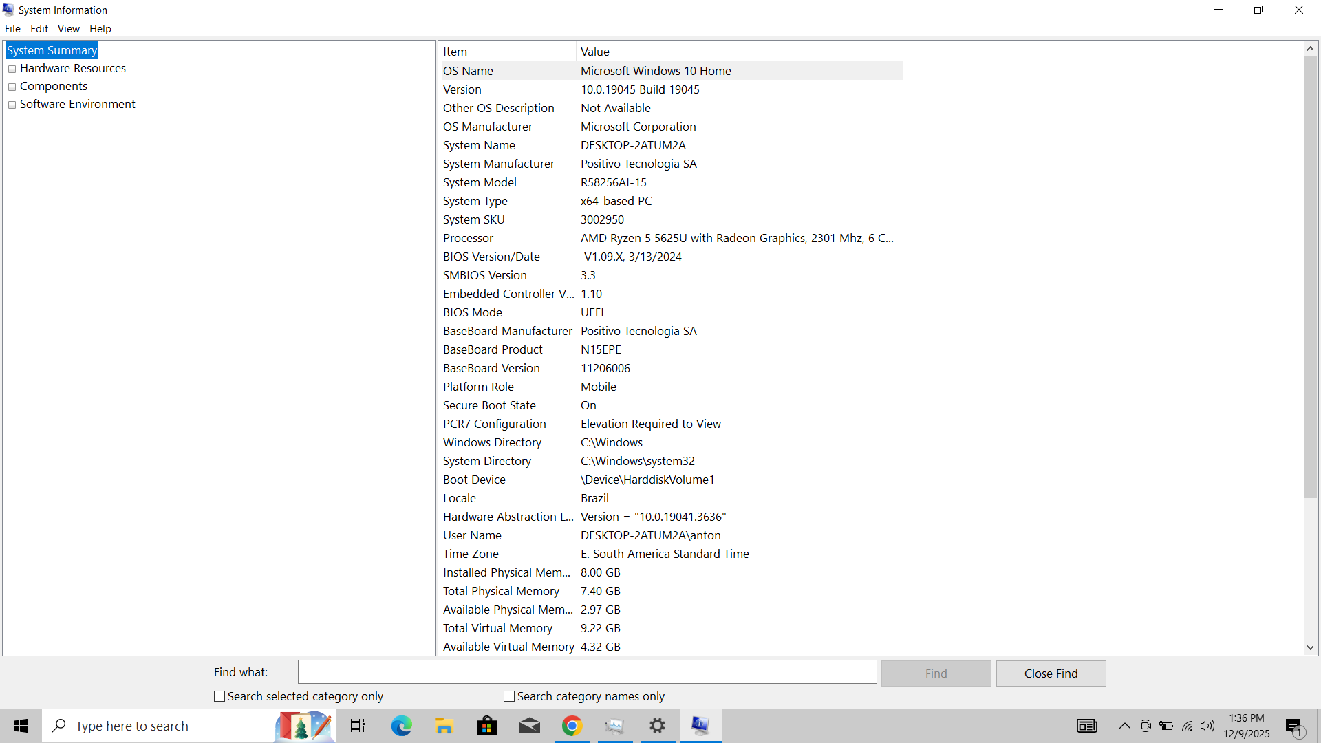
Task: Open the Settings gear in the taskbar
Action: (657, 726)
